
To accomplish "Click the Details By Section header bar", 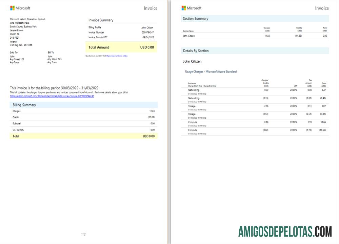I will pyautogui.click(x=255, y=51).
